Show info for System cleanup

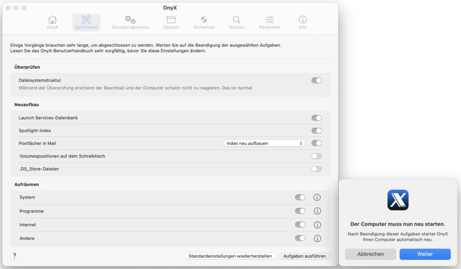(317, 197)
